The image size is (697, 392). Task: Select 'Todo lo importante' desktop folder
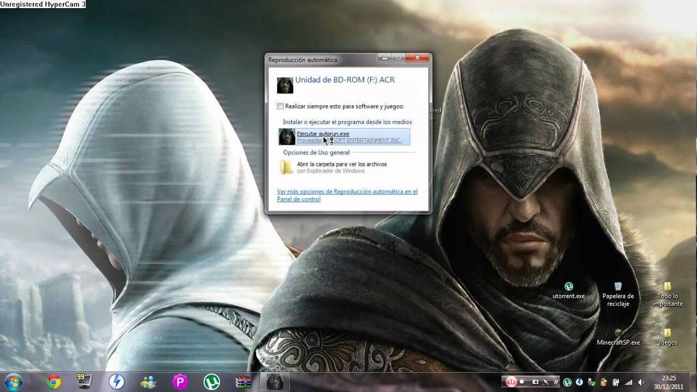668,295
